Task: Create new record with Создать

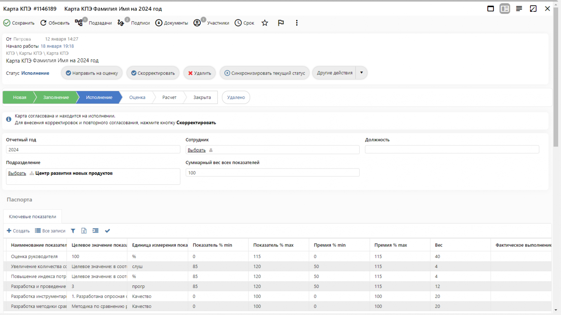Action: coord(18,231)
